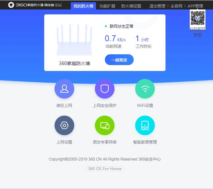The height and width of the screenshot is (189, 213).
Task: Click the 360家庭防火墙 device name
Action: point(74,63)
